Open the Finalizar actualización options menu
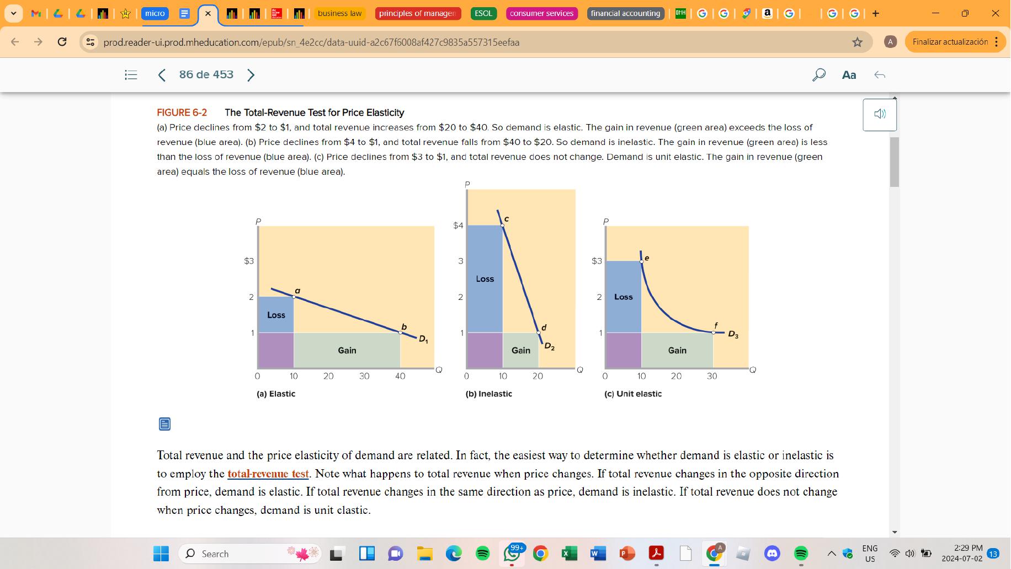 coord(997,41)
